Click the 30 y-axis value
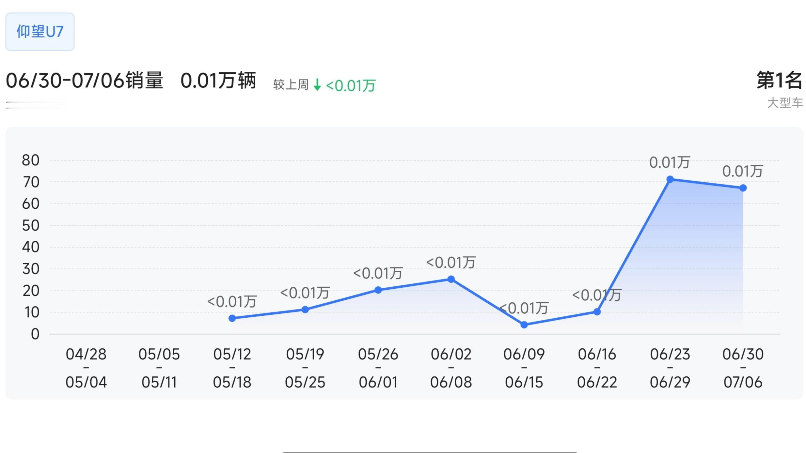806x453 pixels. (x=31, y=269)
